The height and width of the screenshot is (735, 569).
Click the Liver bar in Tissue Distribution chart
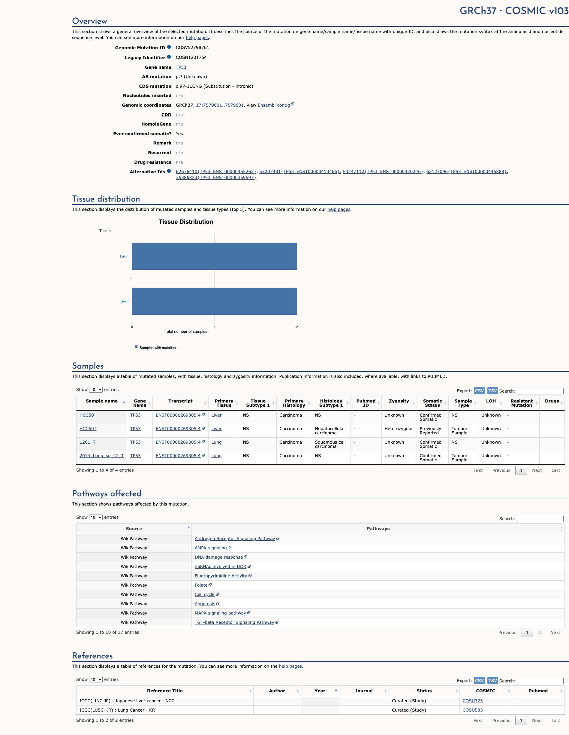tap(215, 301)
